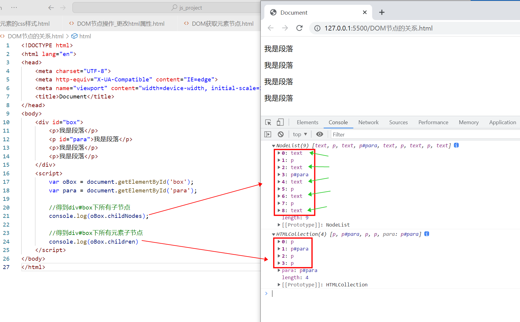
Task: Open a new browser tab
Action: [382, 12]
